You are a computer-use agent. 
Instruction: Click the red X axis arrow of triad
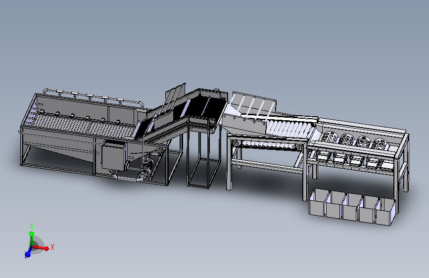(x=41, y=248)
